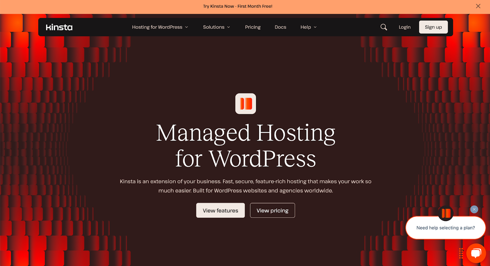Open the Help dropdown menu
Image resolution: width=490 pixels, height=266 pixels.
[308, 27]
